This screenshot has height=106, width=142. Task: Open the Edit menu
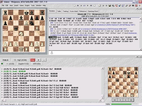pos(7,5)
